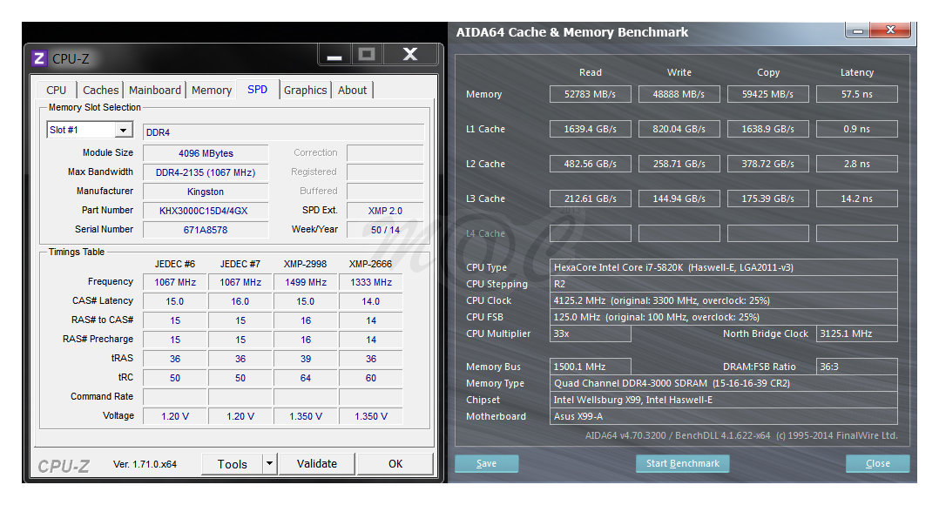Click Serial Number 671A8578 value
Viewport: 939px width, 505px height.
[x=206, y=230]
